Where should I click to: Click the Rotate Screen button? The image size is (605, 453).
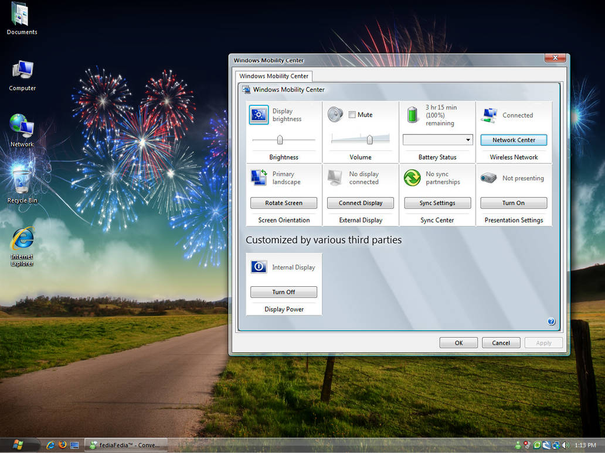pyautogui.click(x=284, y=203)
